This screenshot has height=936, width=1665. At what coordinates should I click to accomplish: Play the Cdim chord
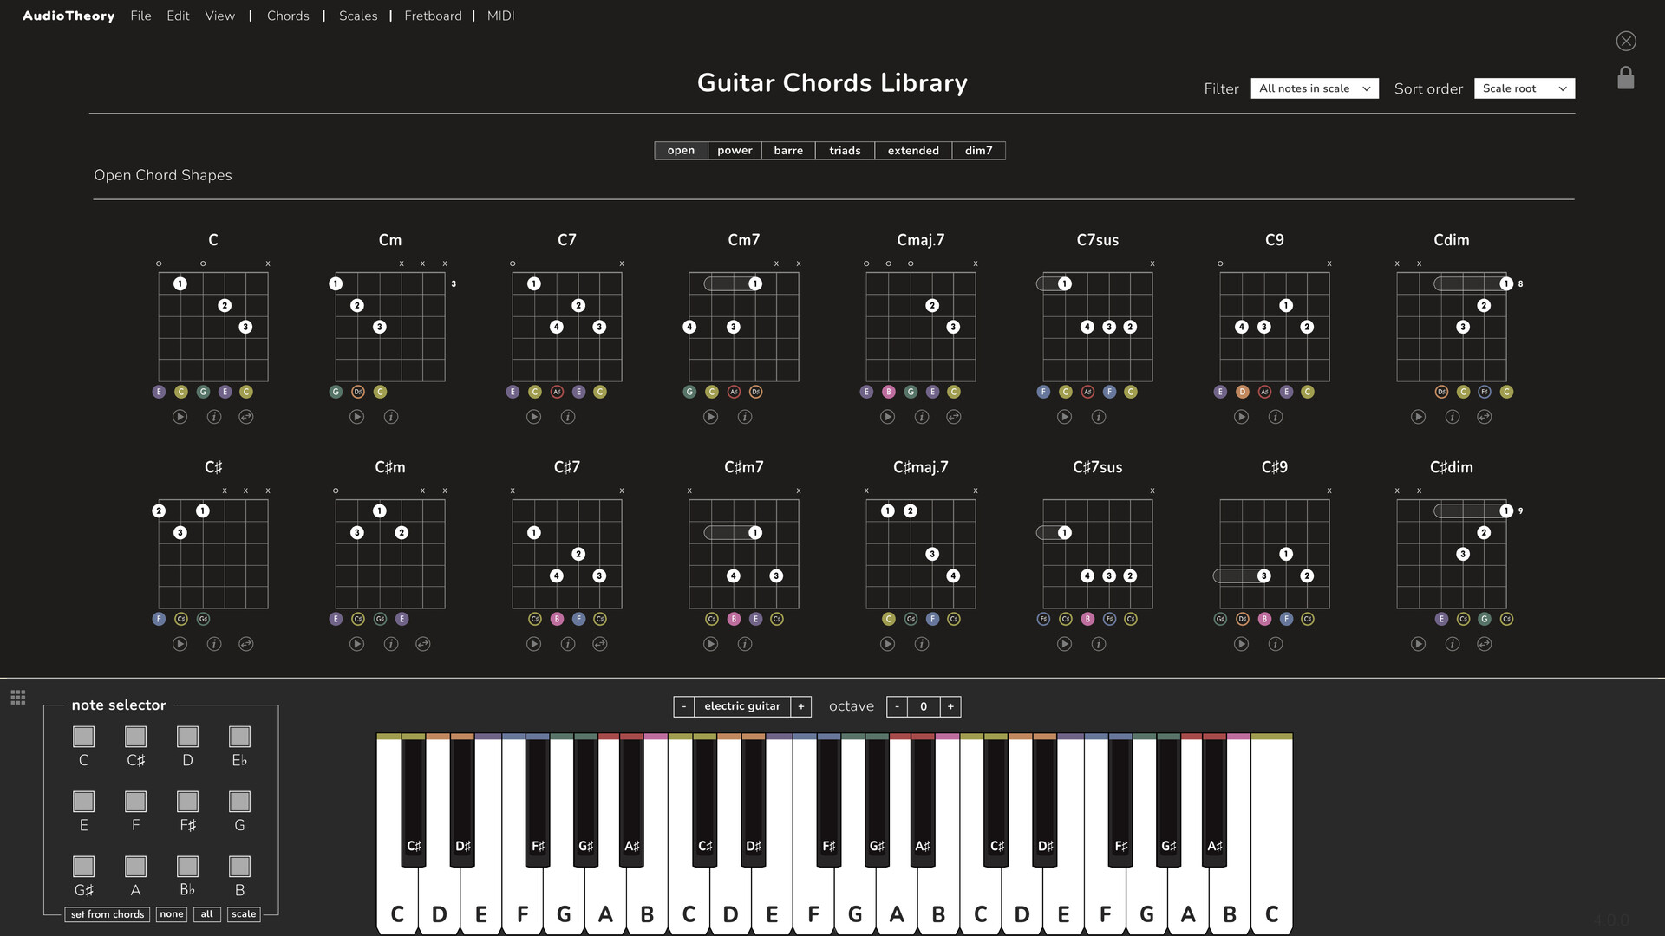1418,417
